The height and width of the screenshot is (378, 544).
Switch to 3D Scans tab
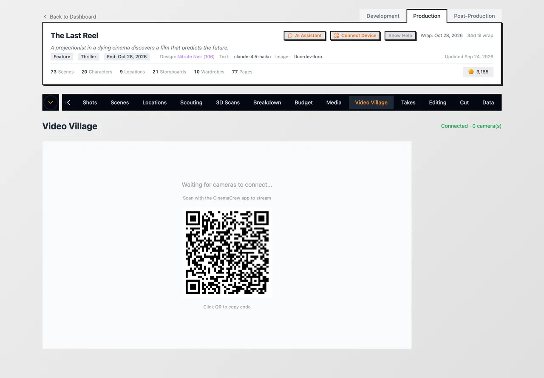pyautogui.click(x=228, y=102)
